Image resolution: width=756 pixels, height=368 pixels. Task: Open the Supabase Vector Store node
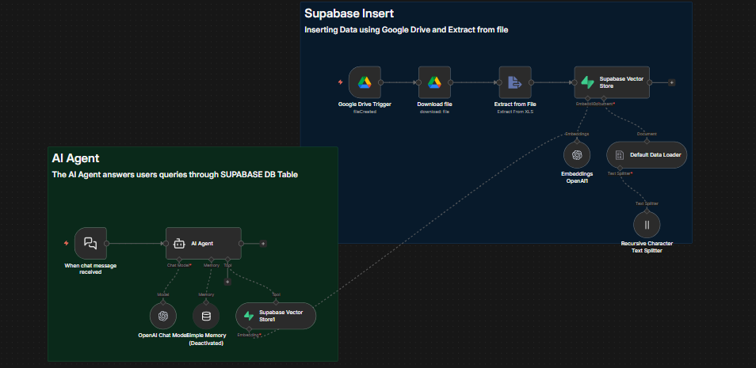pyautogui.click(x=612, y=82)
